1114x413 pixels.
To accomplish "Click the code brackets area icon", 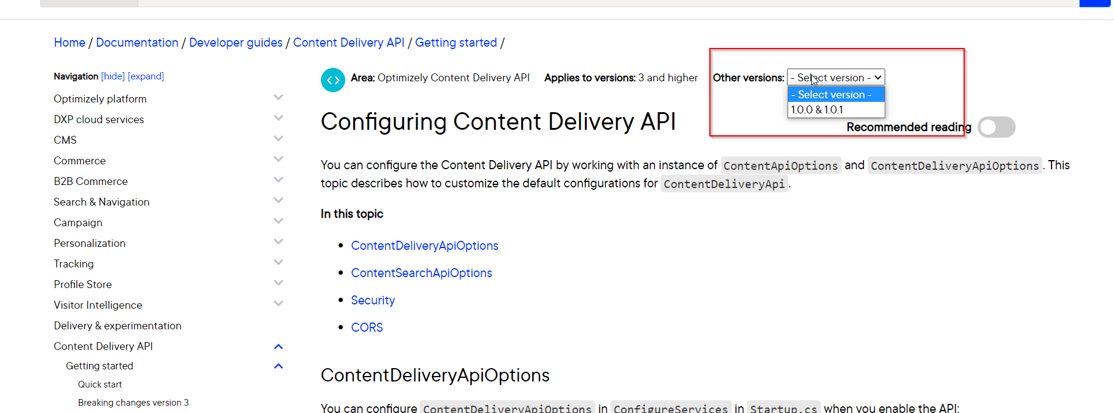I will (x=333, y=79).
